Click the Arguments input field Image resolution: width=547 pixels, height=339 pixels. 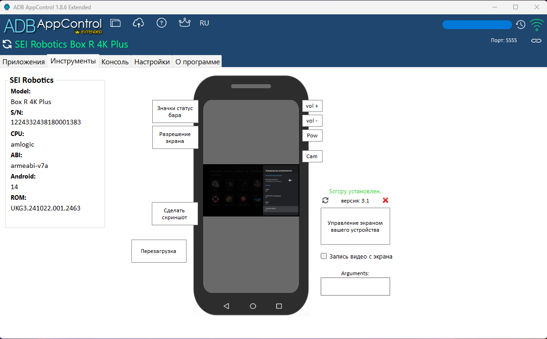(x=355, y=286)
